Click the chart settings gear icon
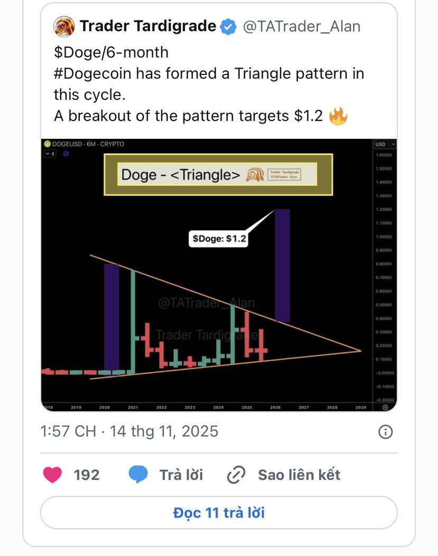Image resolution: width=438 pixels, height=556 pixels. (385, 408)
